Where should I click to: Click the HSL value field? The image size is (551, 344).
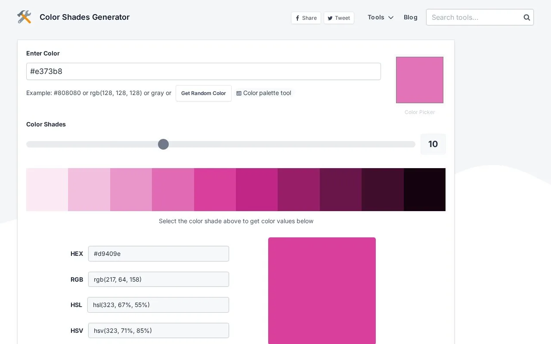158,305
